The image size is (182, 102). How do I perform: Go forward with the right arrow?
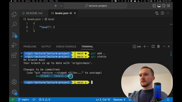[61, 6]
